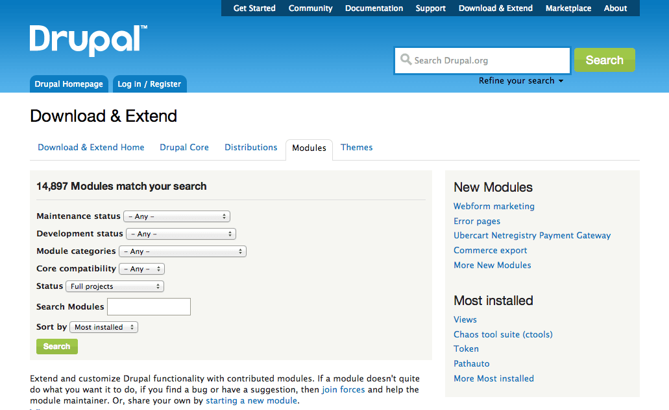The height and width of the screenshot is (410, 669).
Task: Open the Views module link
Action: click(465, 319)
